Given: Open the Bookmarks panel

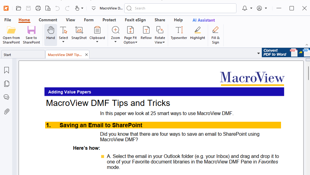Looking at the screenshot, I should point(6,70).
